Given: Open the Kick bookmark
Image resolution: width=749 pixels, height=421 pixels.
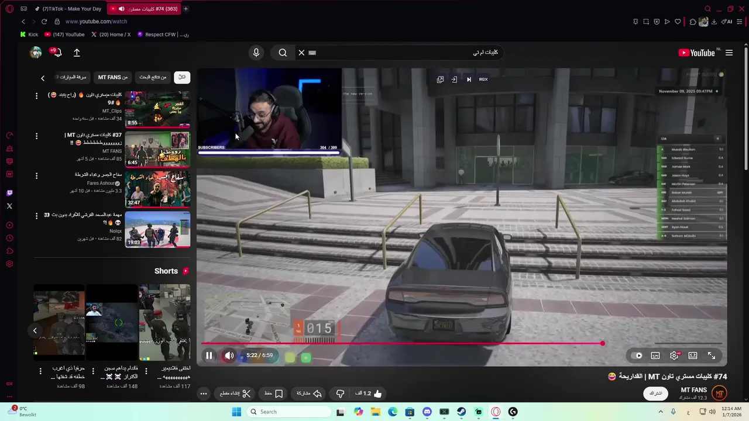Looking at the screenshot, I should 29,34.
